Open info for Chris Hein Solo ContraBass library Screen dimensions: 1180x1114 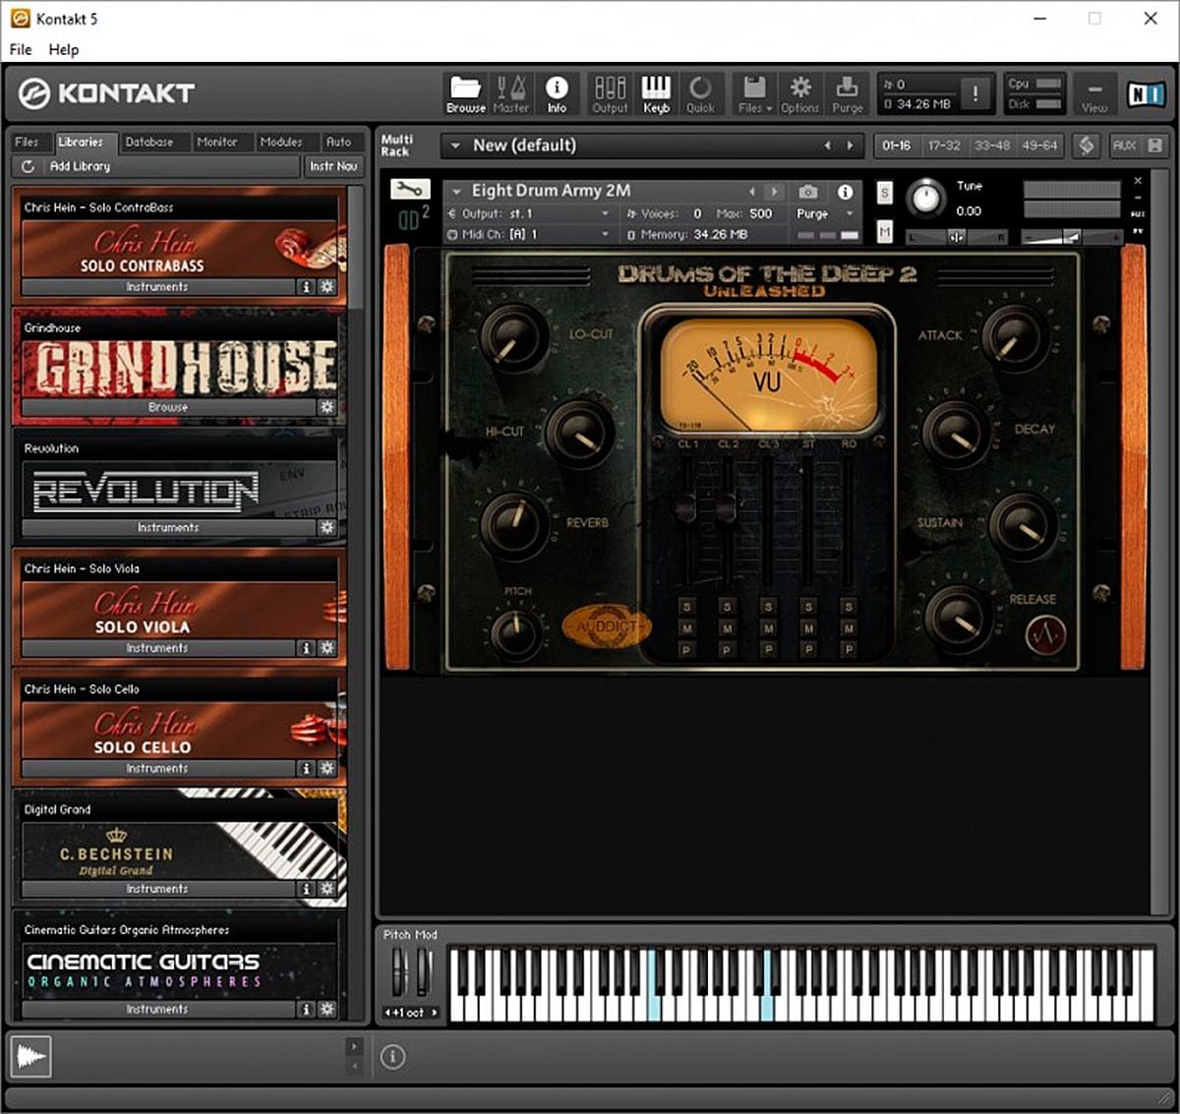click(x=306, y=287)
